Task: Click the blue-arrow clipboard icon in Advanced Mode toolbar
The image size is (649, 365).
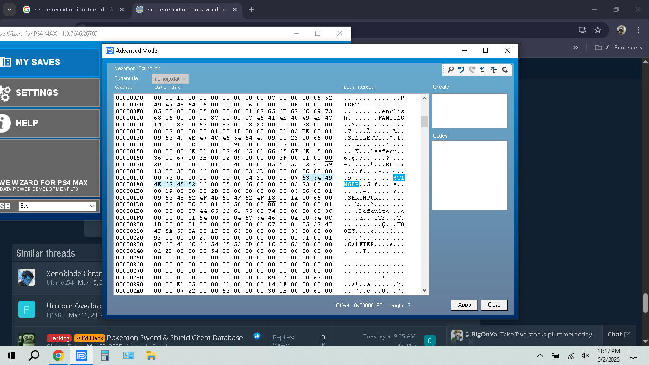Action: pos(494,70)
